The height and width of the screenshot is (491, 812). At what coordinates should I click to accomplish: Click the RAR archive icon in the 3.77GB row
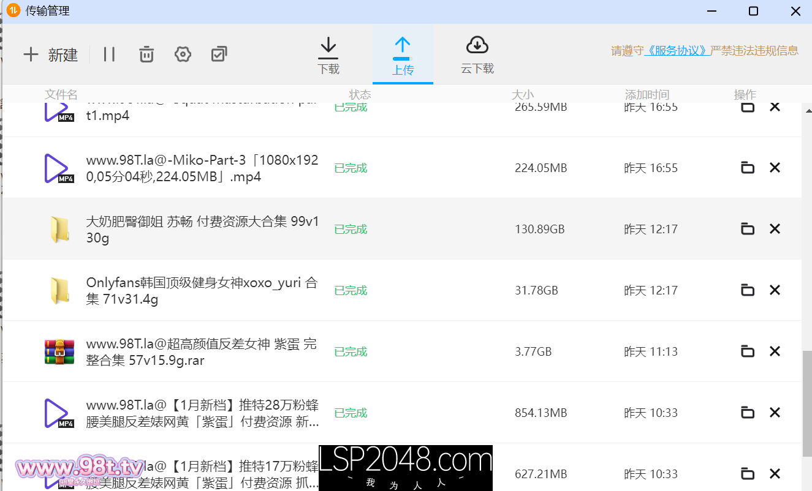tap(59, 352)
